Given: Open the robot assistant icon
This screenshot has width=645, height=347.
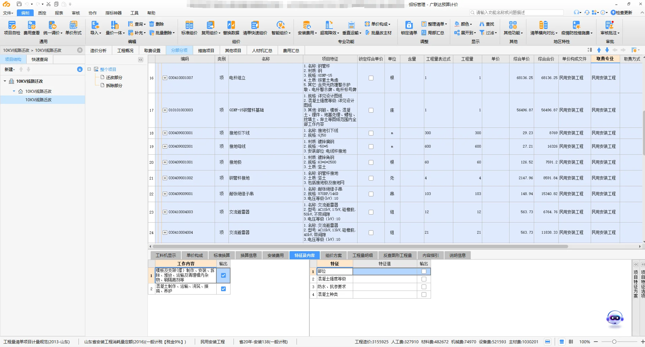Looking at the screenshot, I should tap(615, 319).
